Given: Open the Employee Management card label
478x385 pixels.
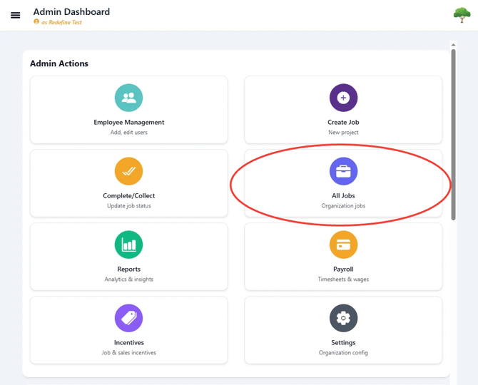Looking at the screenshot, I should 129,123.
